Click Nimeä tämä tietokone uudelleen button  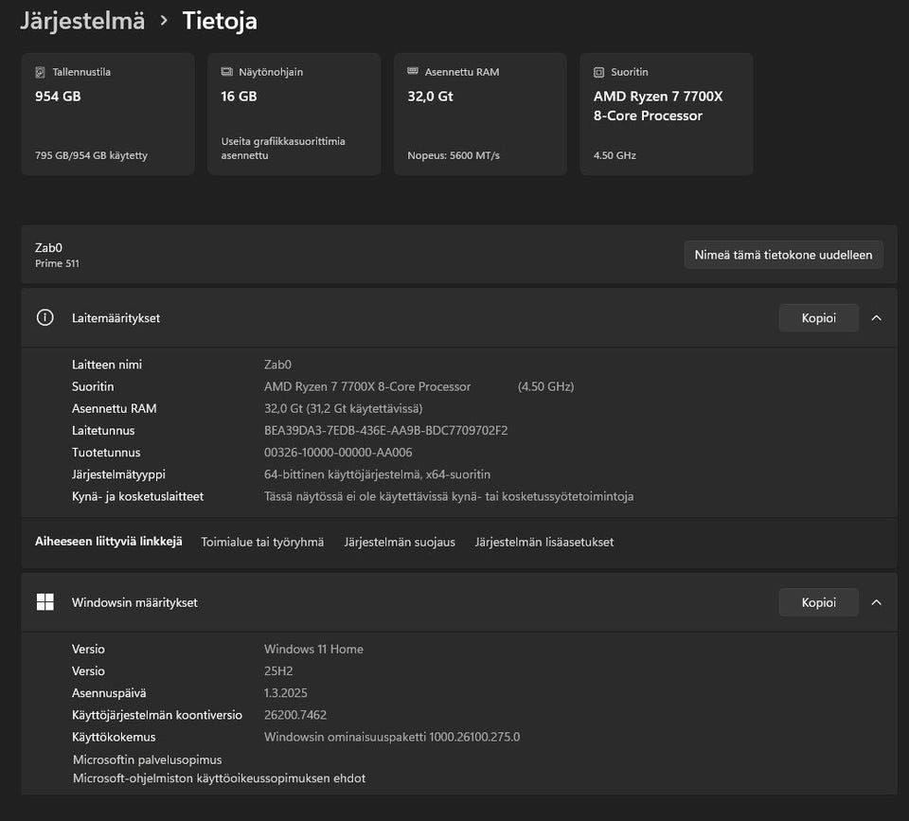(x=783, y=255)
